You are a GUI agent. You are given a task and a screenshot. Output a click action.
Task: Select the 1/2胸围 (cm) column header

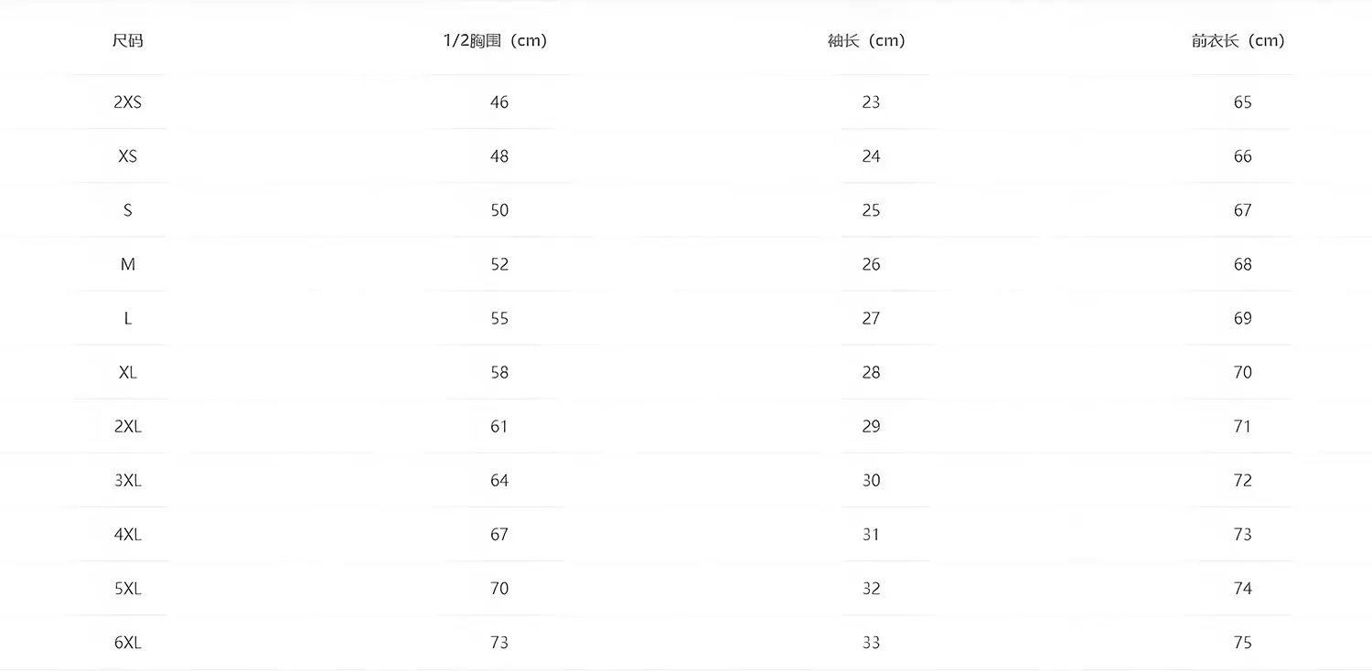click(x=495, y=41)
